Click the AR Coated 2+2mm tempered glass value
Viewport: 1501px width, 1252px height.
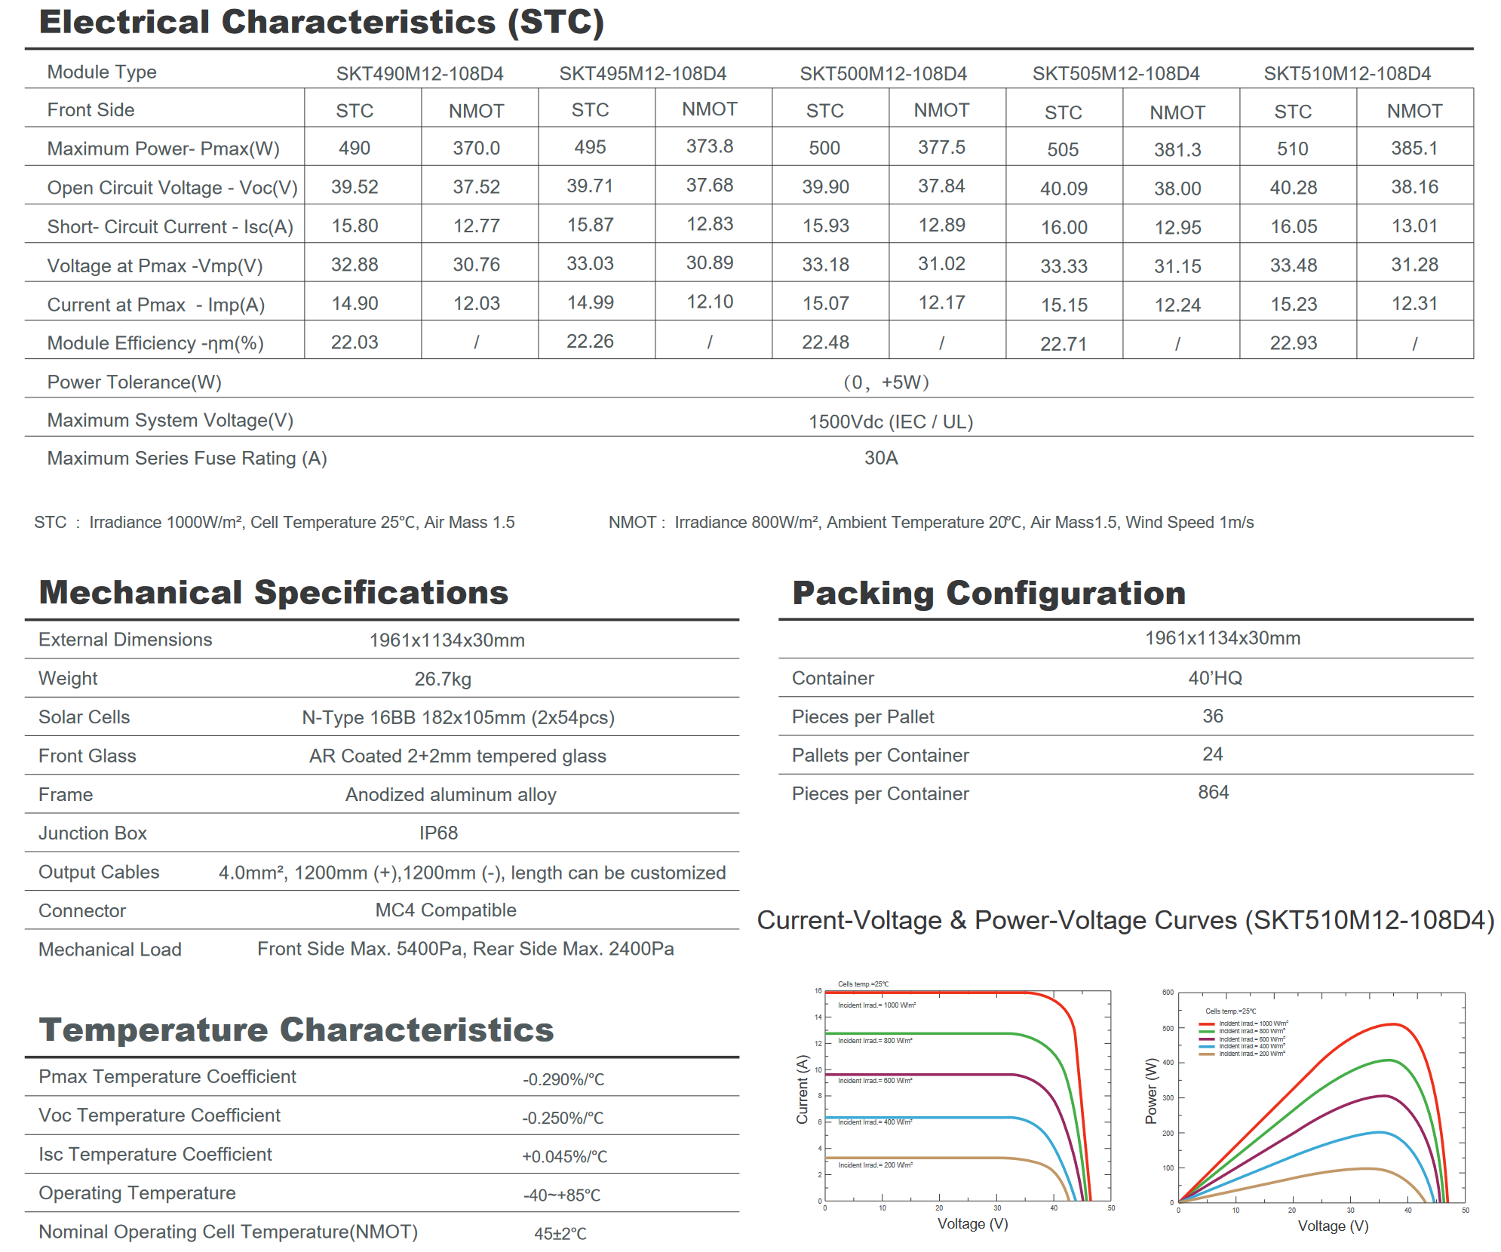click(x=457, y=756)
